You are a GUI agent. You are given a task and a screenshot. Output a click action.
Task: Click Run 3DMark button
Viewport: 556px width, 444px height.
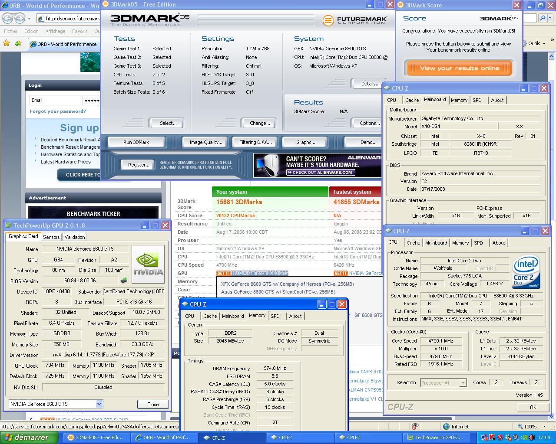point(136,142)
